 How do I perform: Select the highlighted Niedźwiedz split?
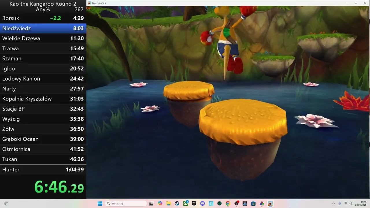[x=43, y=28]
